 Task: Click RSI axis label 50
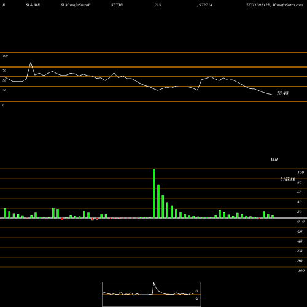coord(4,80)
